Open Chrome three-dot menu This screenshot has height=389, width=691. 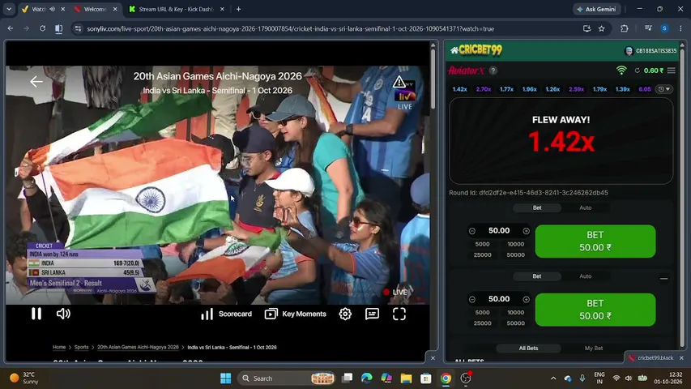pyautogui.click(x=680, y=28)
